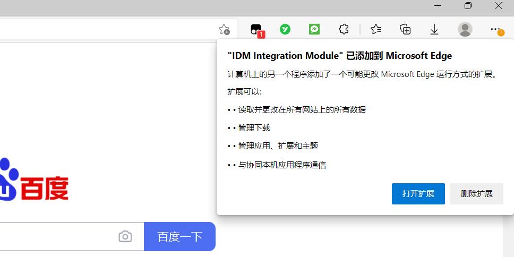Image resolution: width=514 pixels, height=257 pixels.
Task: Close the Edge browser window
Action: pyautogui.click(x=499, y=6)
